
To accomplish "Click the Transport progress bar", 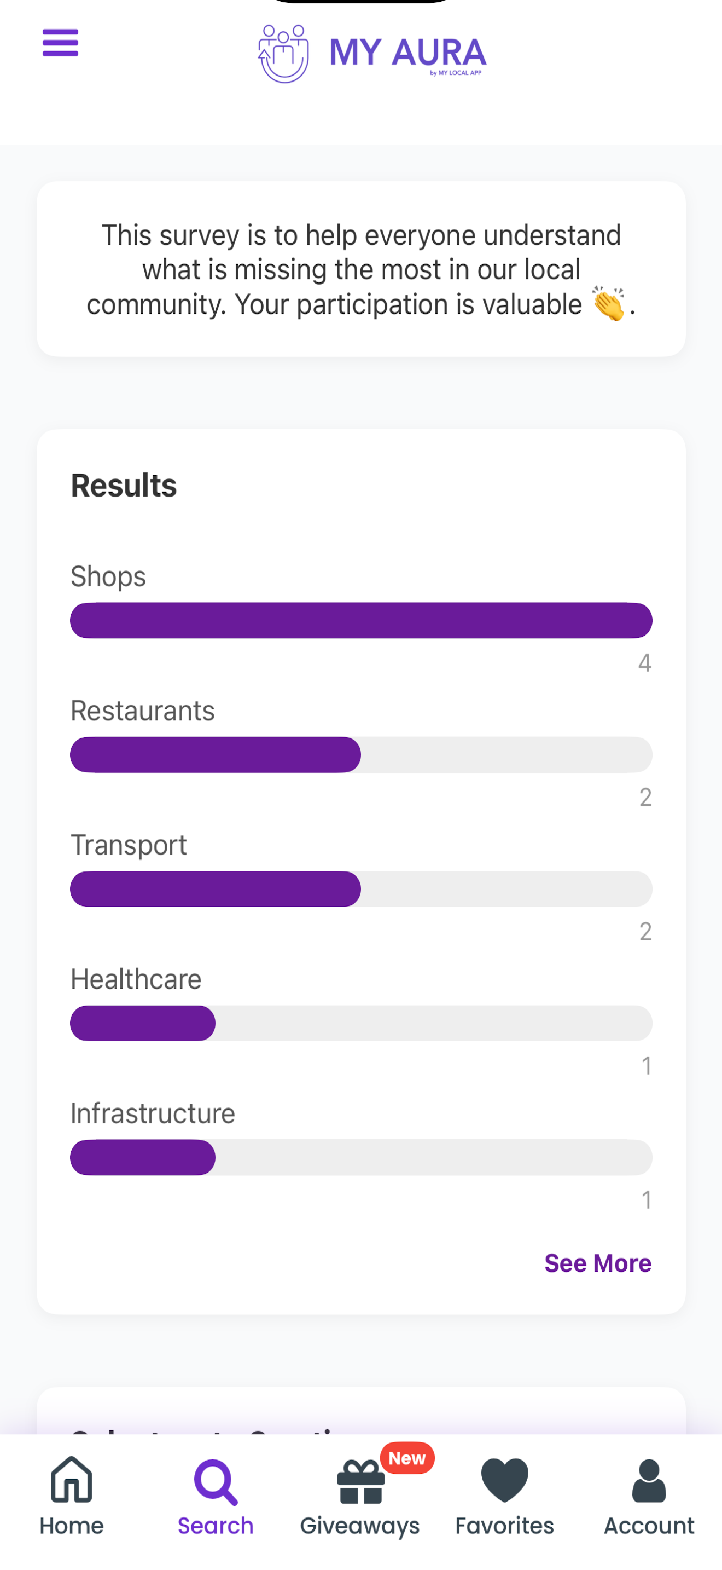I will (361, 888).
